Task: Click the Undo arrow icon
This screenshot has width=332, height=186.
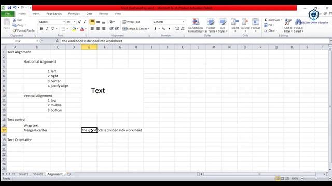Action: (15, 8)
